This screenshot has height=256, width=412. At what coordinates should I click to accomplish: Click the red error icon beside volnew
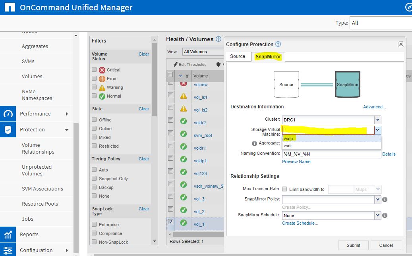183,85
